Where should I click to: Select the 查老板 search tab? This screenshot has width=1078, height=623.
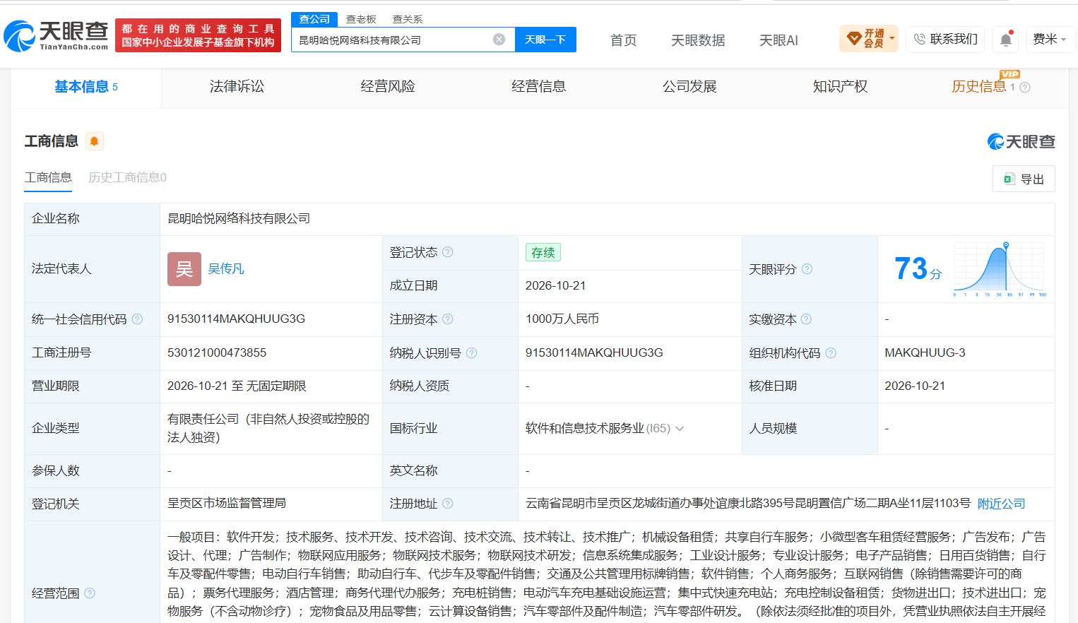361,19
